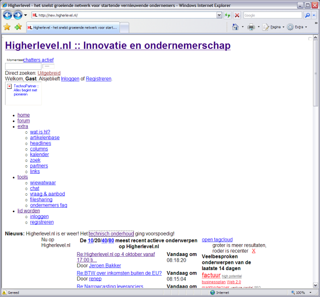Open the chat link under tools
The height and width of the screenshot is (297, 320).
tap(34, 188)
